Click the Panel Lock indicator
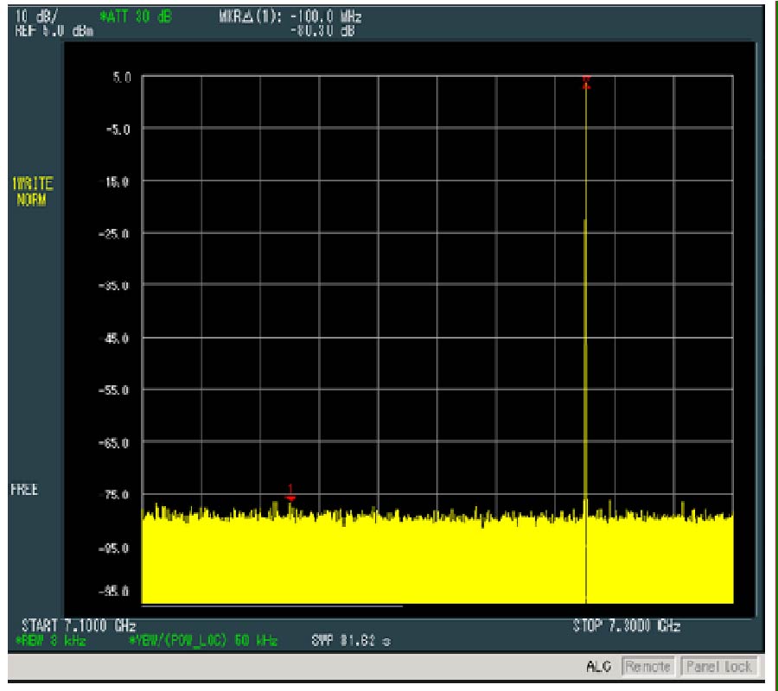This screenshot has width=778, height=691. tap(717, 667)
